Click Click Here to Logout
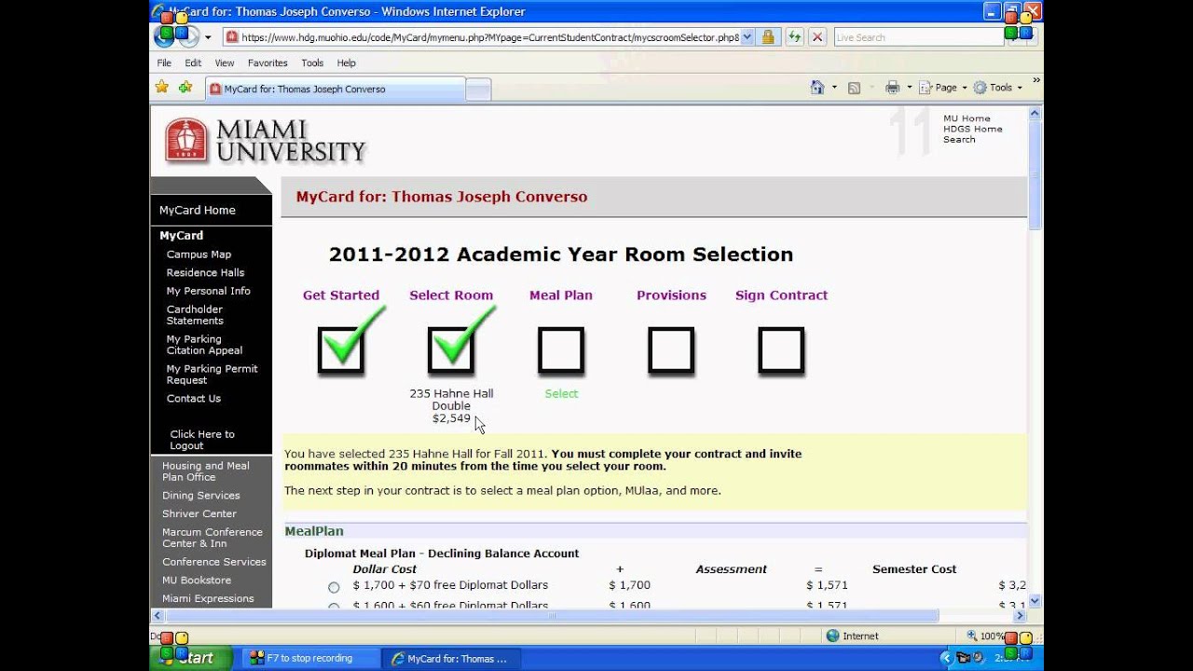The image size is (1193, 671). pos(202,440)
